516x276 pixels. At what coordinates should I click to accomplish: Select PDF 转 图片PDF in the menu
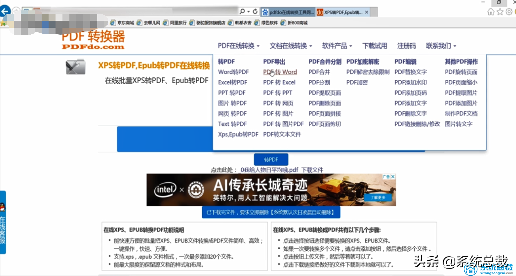[284, 124]
